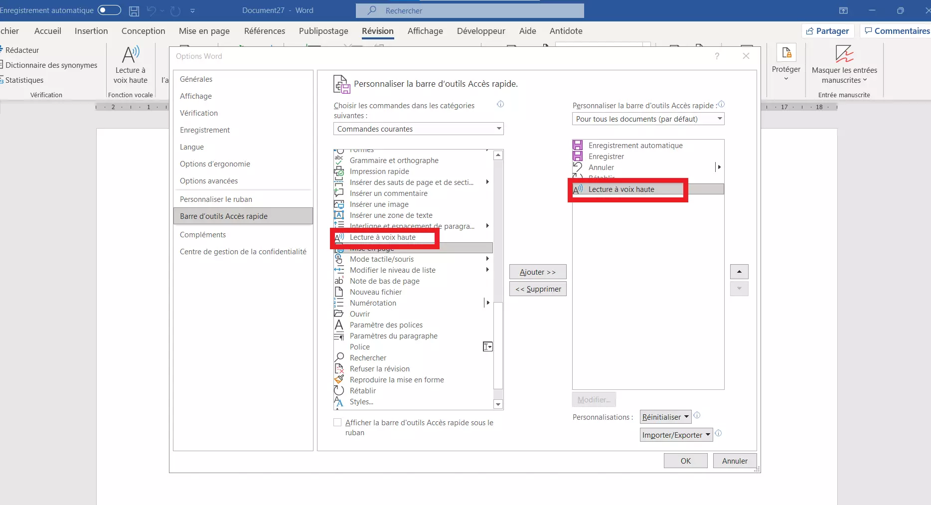Select Générales in Options Word
Viewport: 931px width, 505px height.
coord(243,79)
